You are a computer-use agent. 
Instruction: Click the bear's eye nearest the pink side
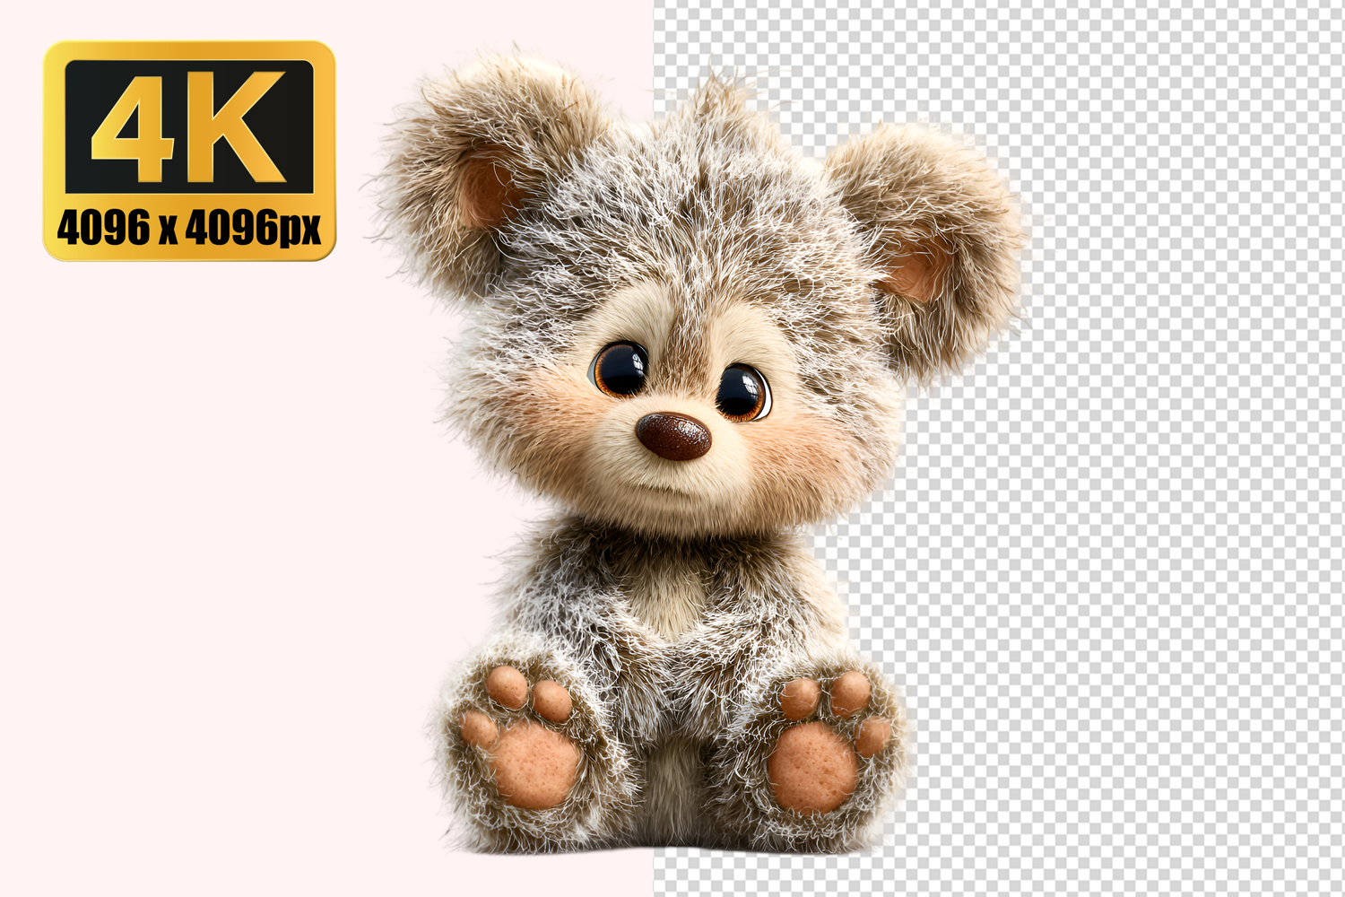[620, 369]
